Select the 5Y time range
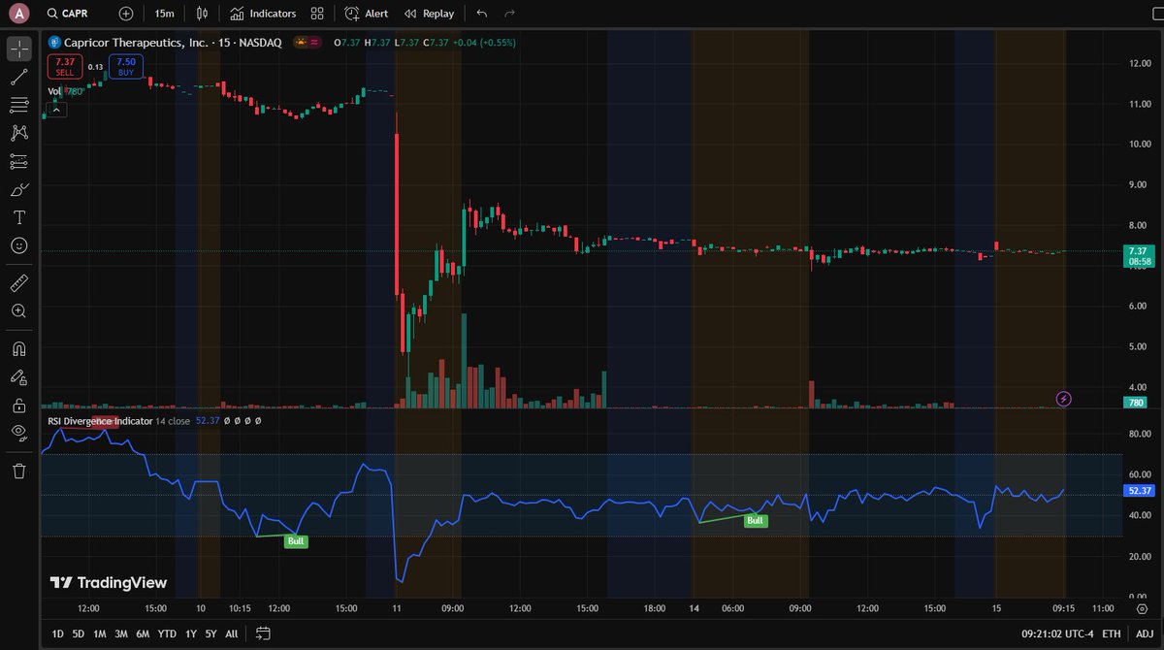The width and height of the screenshot is (1164, 650). tap(210, 634)
